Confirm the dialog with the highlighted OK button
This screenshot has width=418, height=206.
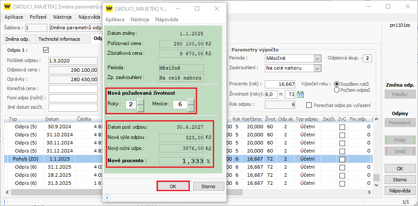click(173, 186)
